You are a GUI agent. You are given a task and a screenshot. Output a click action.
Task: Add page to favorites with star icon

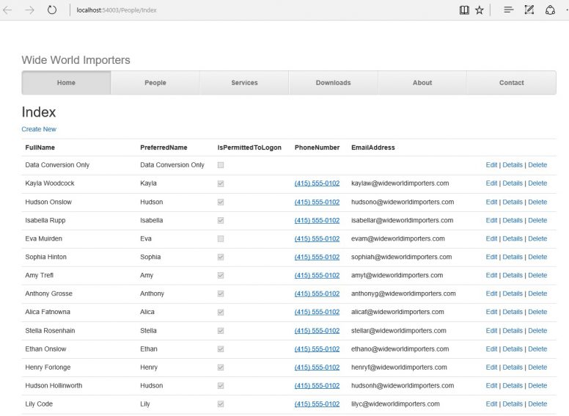(x=480, y=10)
